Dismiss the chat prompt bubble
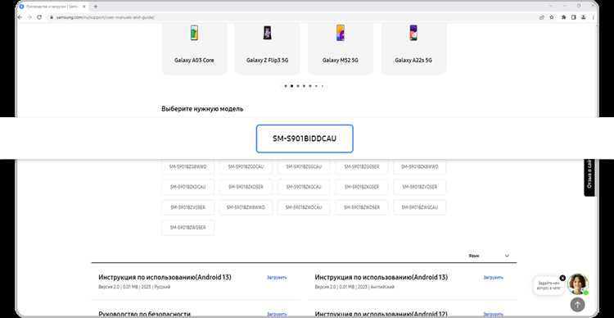Viewport: 614px width, 318px height. coord(562,278)
